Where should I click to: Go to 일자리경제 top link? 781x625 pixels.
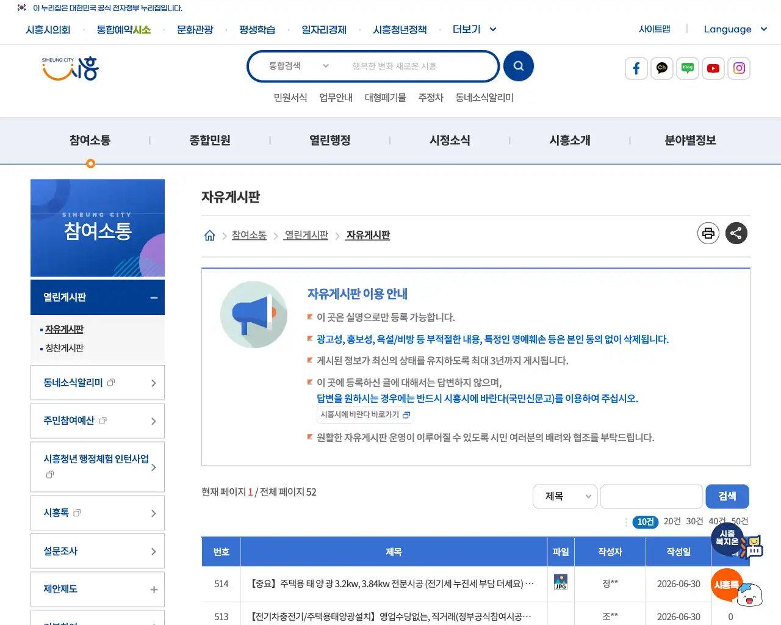tap(324, 29)
